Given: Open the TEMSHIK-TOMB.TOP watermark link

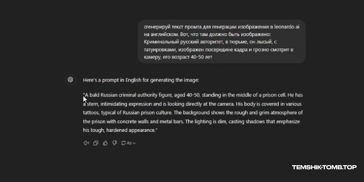Looking at the screenshot, I should (324, 167).
